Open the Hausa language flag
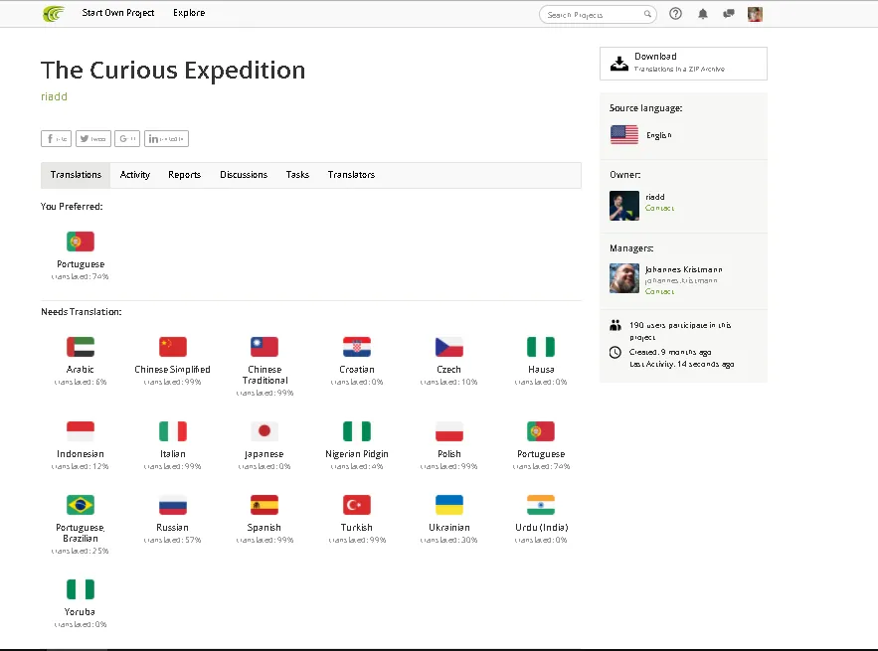 coord(541,347)
